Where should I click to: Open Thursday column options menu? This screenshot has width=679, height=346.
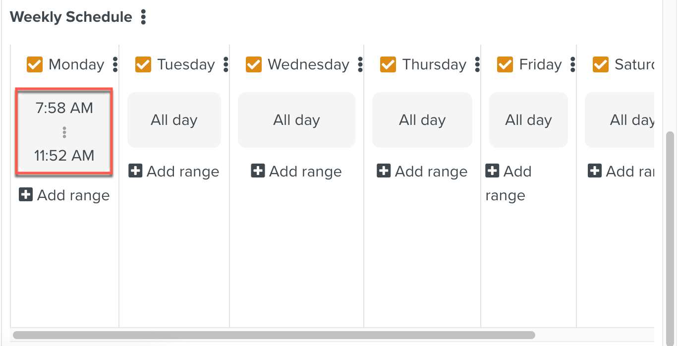click(477, 64)
